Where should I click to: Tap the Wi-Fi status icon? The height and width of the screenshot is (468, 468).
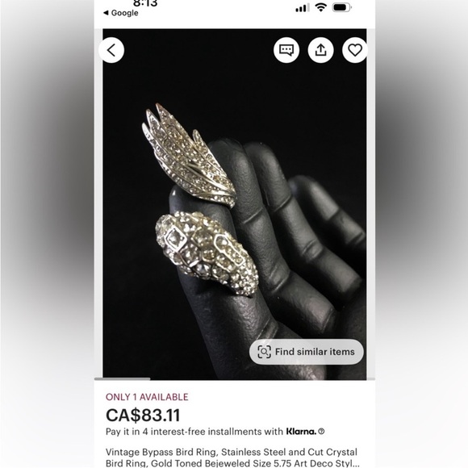(321, 7)
